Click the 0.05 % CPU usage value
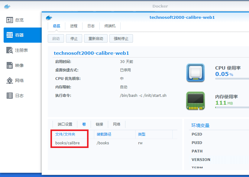The width and height of the screenshot is (249, 177). click(x=224, y=74)
